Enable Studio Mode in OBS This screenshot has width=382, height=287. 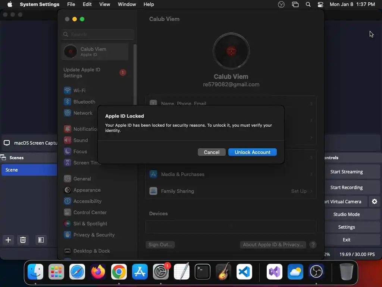pyautogui.click(x=352, y=214)
